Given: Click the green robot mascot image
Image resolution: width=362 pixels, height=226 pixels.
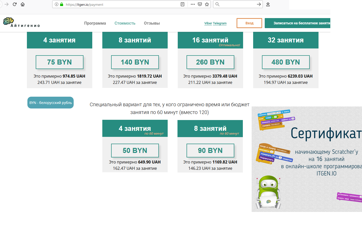Looking at the screenshot, I should click(268, 192).
